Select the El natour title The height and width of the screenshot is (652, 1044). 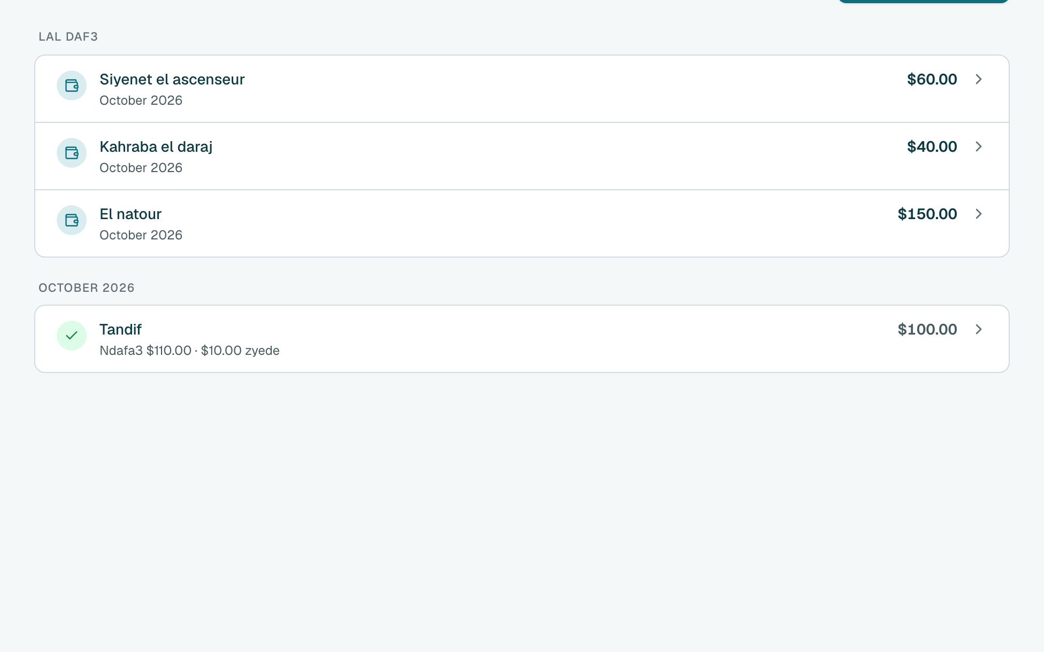[x=130, y=214]
